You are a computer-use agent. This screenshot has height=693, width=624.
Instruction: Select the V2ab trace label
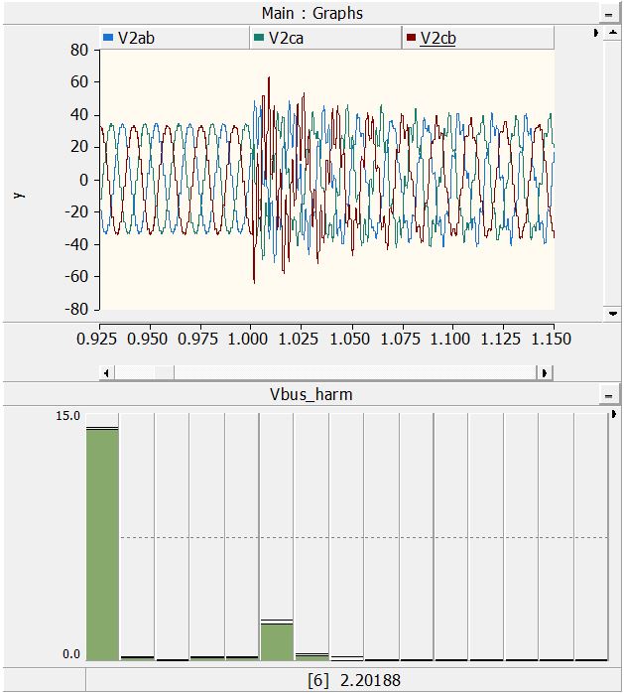134,38
